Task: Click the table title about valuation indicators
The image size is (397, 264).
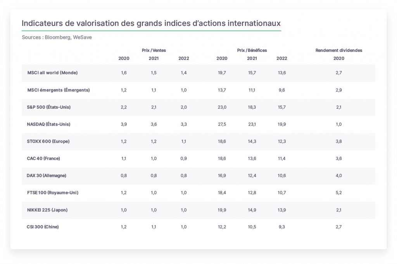Action: tap(151, 23)
